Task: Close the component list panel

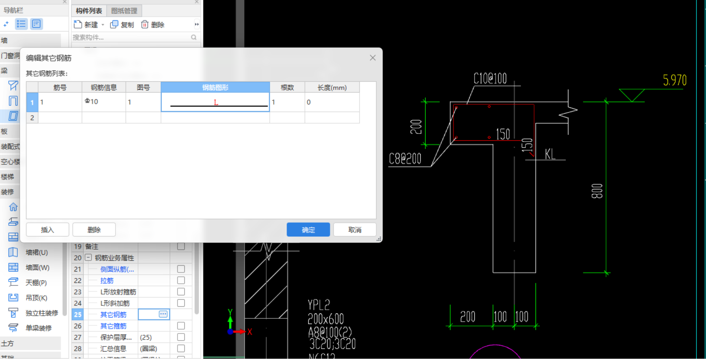Action: pos(197,2)
